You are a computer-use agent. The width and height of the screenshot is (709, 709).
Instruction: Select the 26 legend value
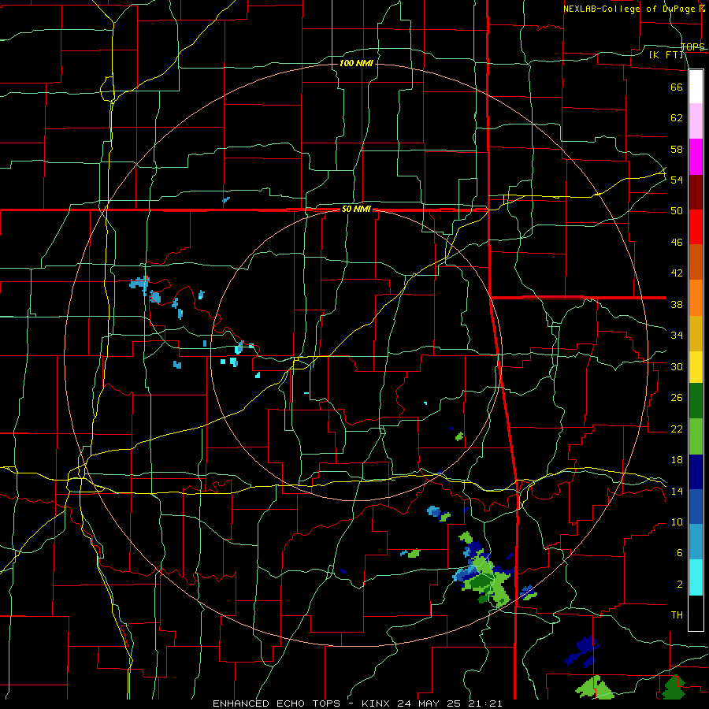click(677, 398)
